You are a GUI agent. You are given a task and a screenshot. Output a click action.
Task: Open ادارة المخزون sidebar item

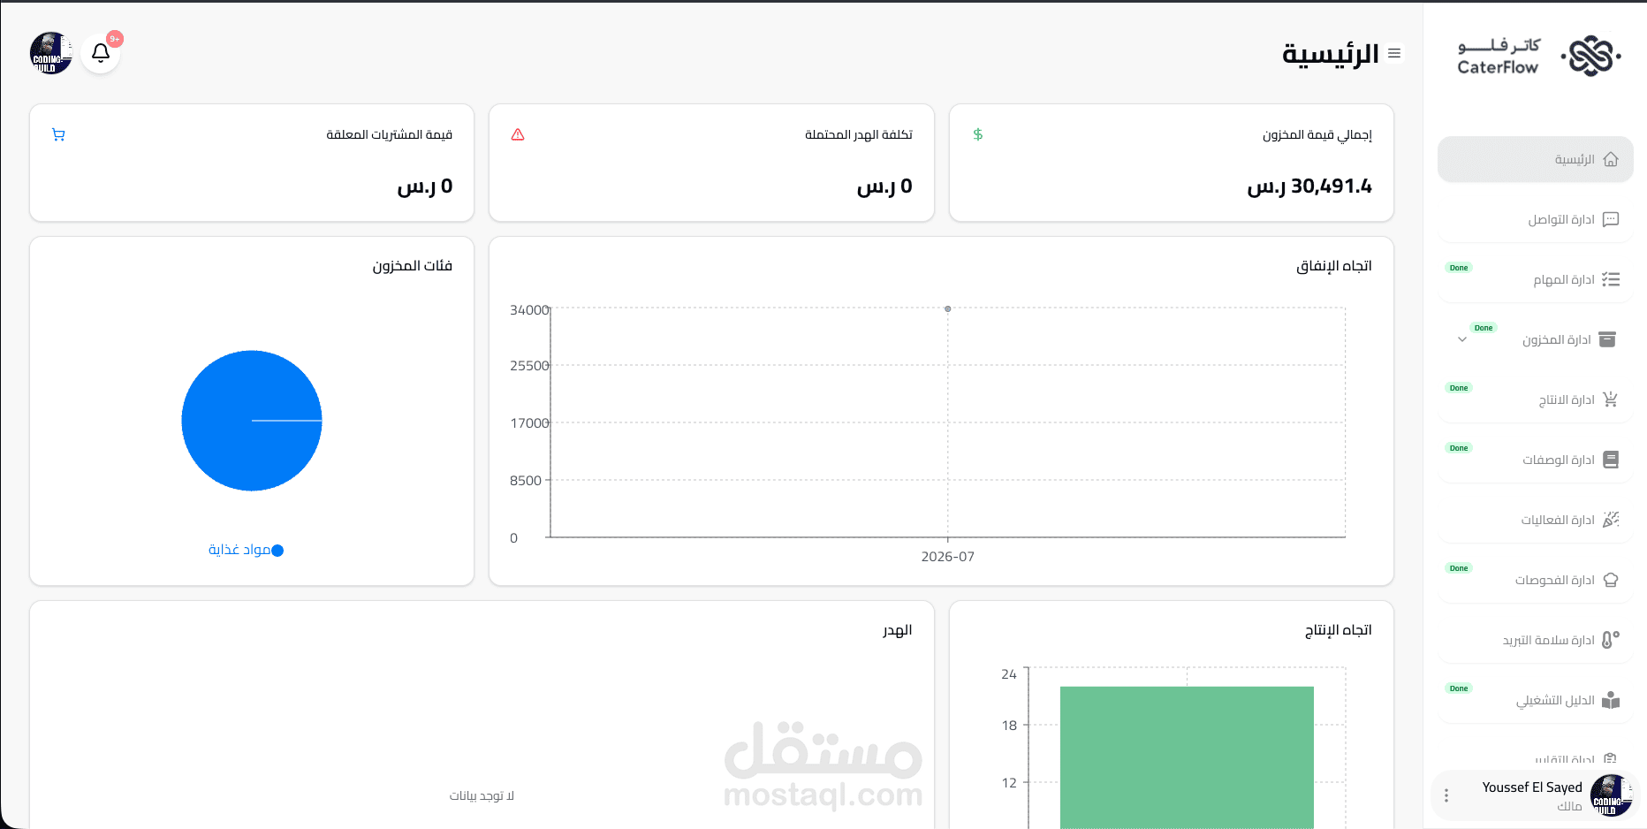1536,339
